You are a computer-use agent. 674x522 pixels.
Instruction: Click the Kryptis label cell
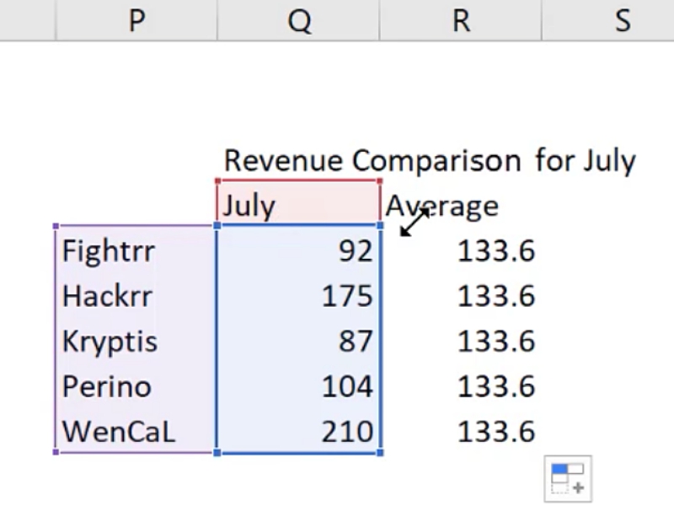(136, 342)
